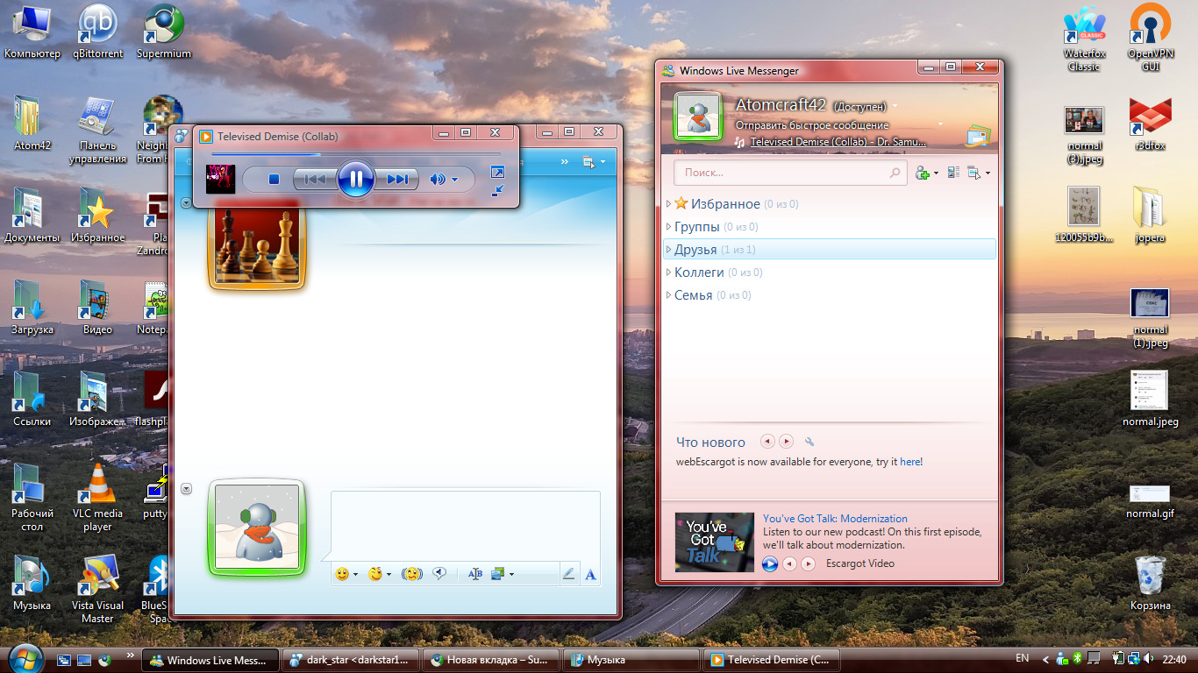The width and height of the screenshot is (1198, 673).
Task: Stop playback in the media player
Action: click(274, 180)
